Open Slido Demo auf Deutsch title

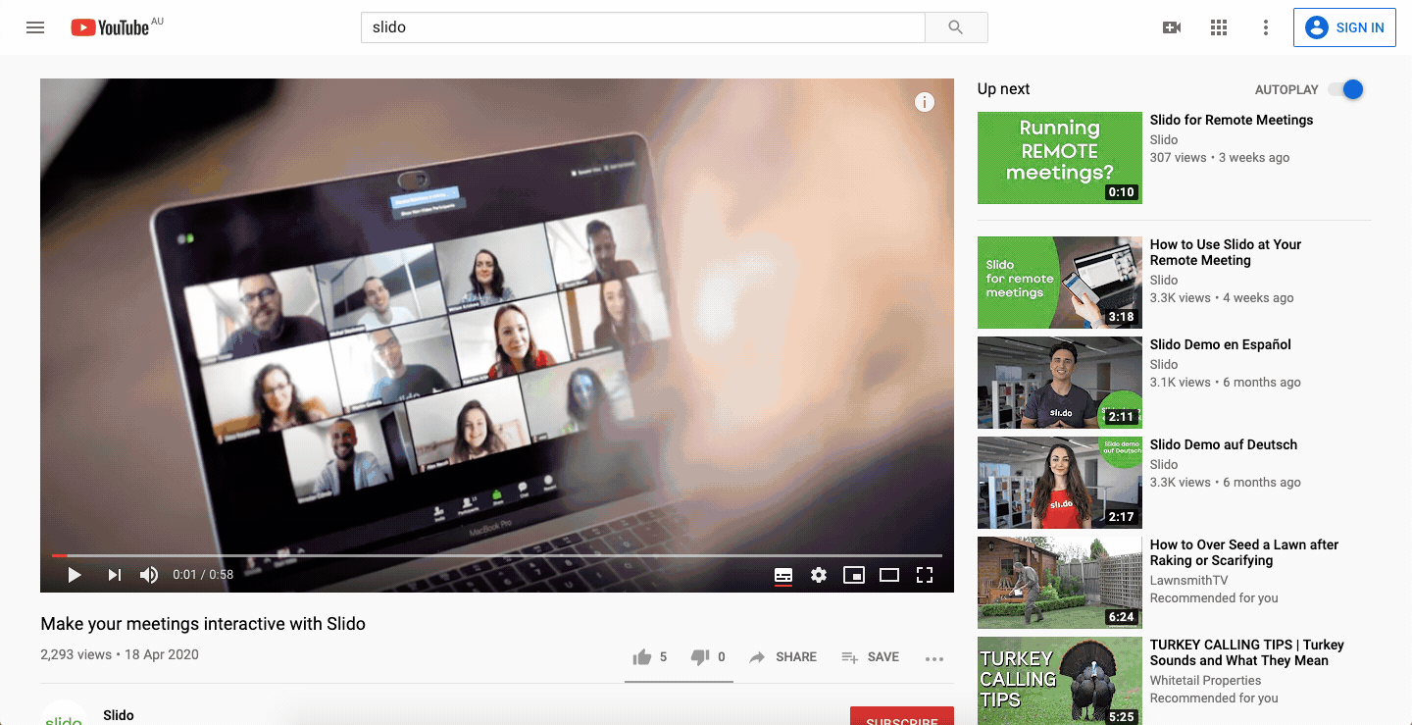[x=1224, y=444]
